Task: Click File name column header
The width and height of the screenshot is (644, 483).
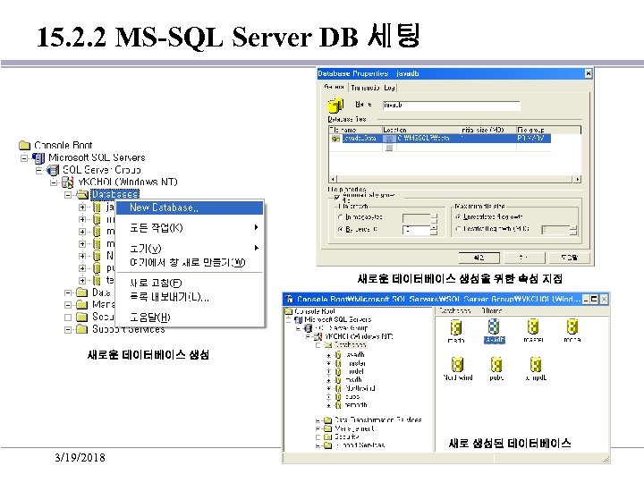Action: [356, 130]
